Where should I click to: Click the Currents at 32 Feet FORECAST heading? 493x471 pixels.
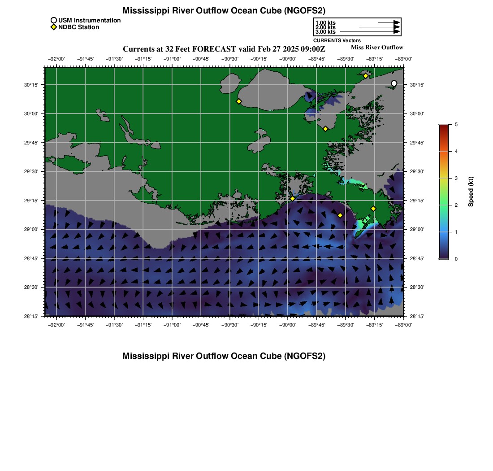click(x=224, y=49)
